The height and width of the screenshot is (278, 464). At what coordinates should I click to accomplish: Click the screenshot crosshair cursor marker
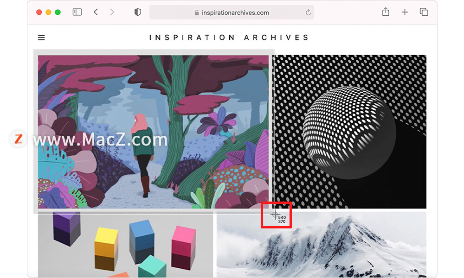275,215
